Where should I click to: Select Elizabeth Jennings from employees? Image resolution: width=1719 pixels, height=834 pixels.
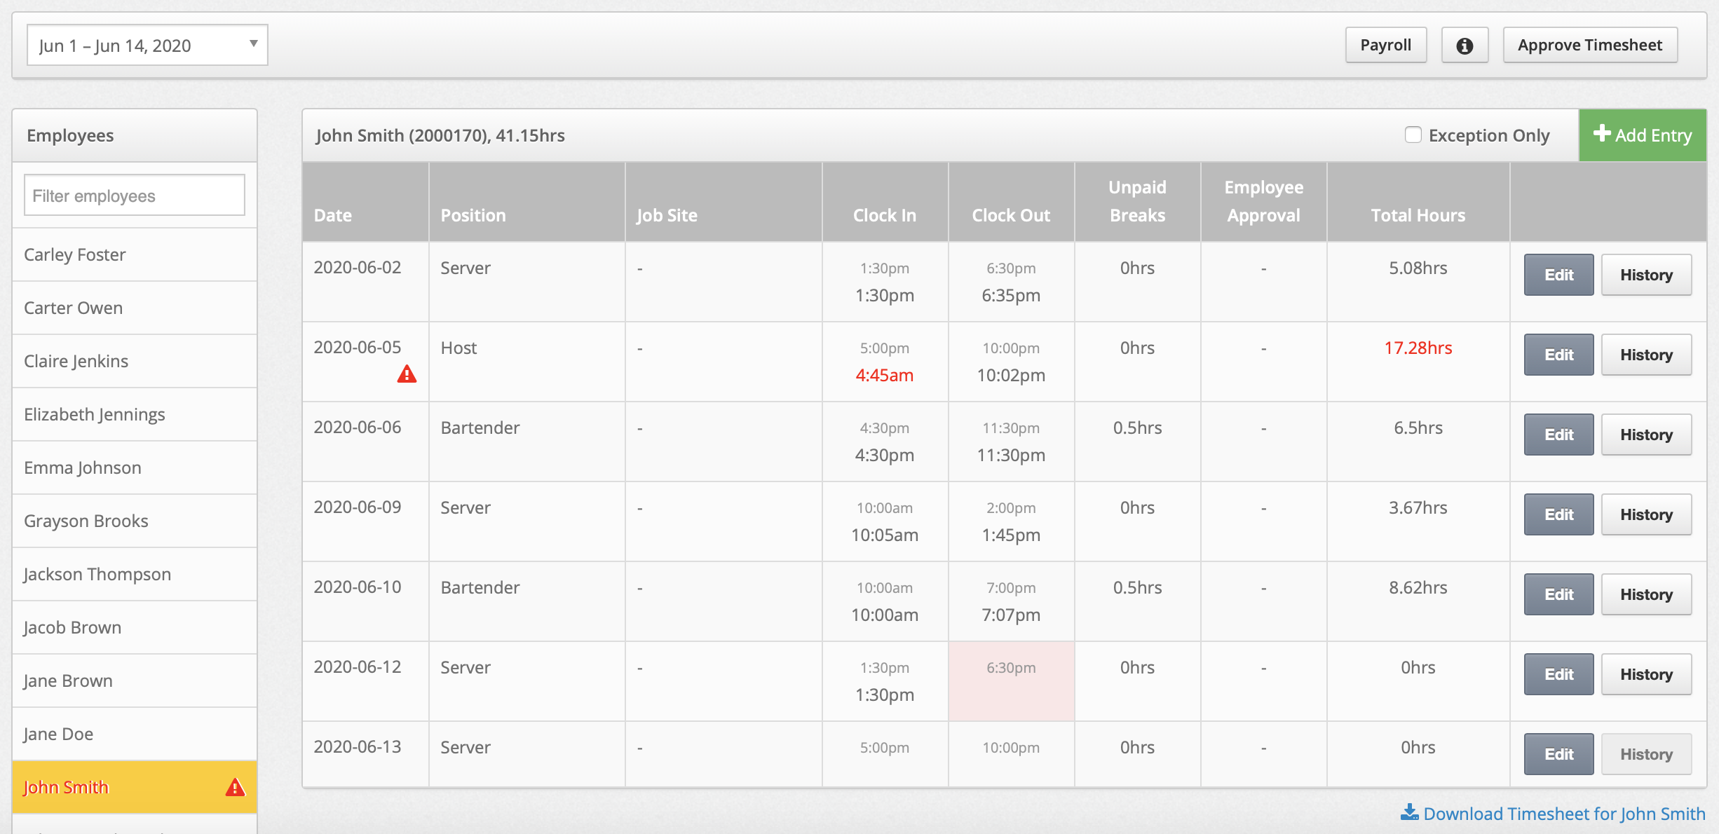135,414
